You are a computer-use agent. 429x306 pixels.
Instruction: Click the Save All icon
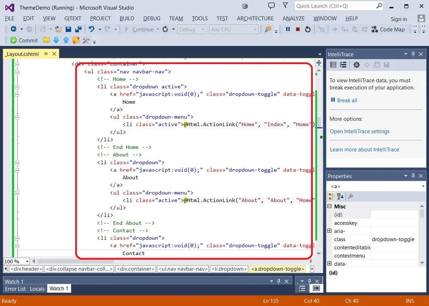tap(78, 29)
